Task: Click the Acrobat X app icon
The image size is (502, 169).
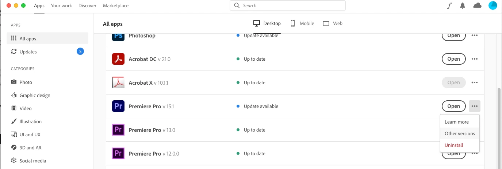Action: [x=118, y=83]
